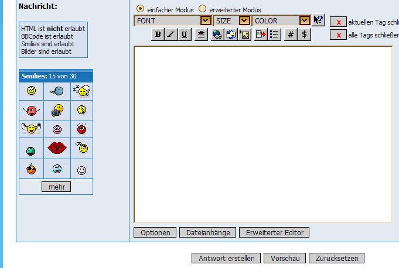Click inside the message text area
The image size is (399, 268).
(x=262, y=135)
